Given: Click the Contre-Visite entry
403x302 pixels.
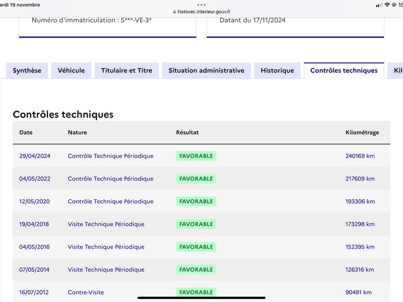Looking at the screenshot, I should pos(86,292).
